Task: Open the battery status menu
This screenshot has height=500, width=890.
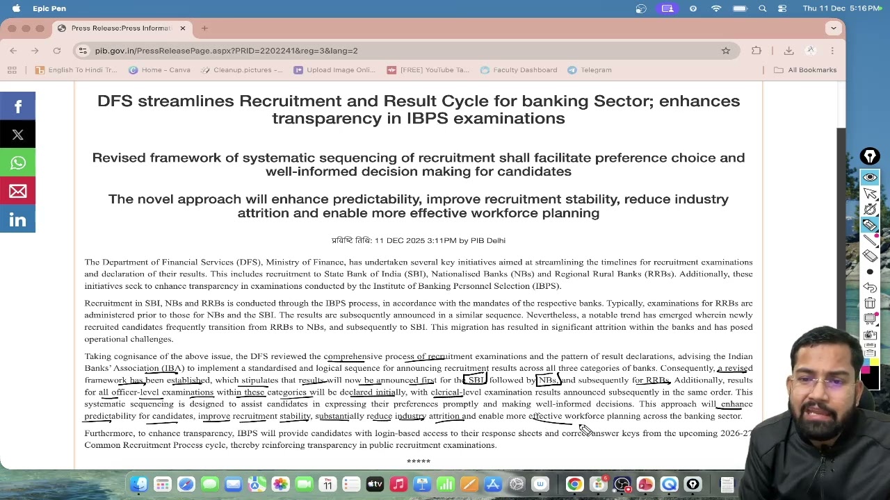Action: point(740,8)
